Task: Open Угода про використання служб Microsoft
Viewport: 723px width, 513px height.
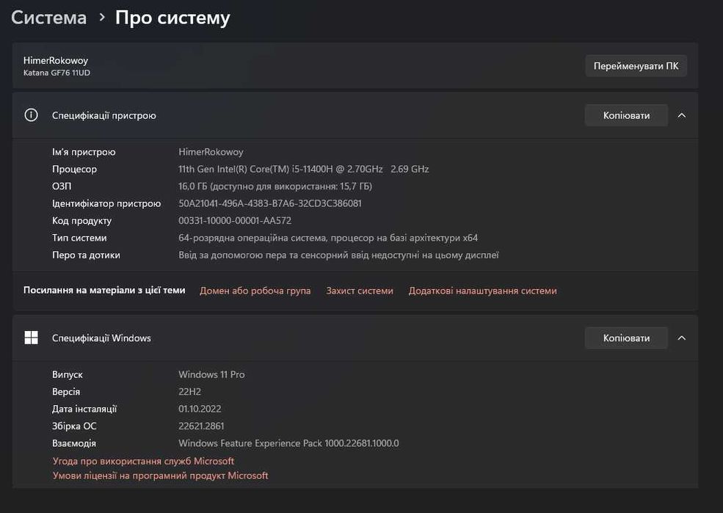Action: (x=143, y=461)
